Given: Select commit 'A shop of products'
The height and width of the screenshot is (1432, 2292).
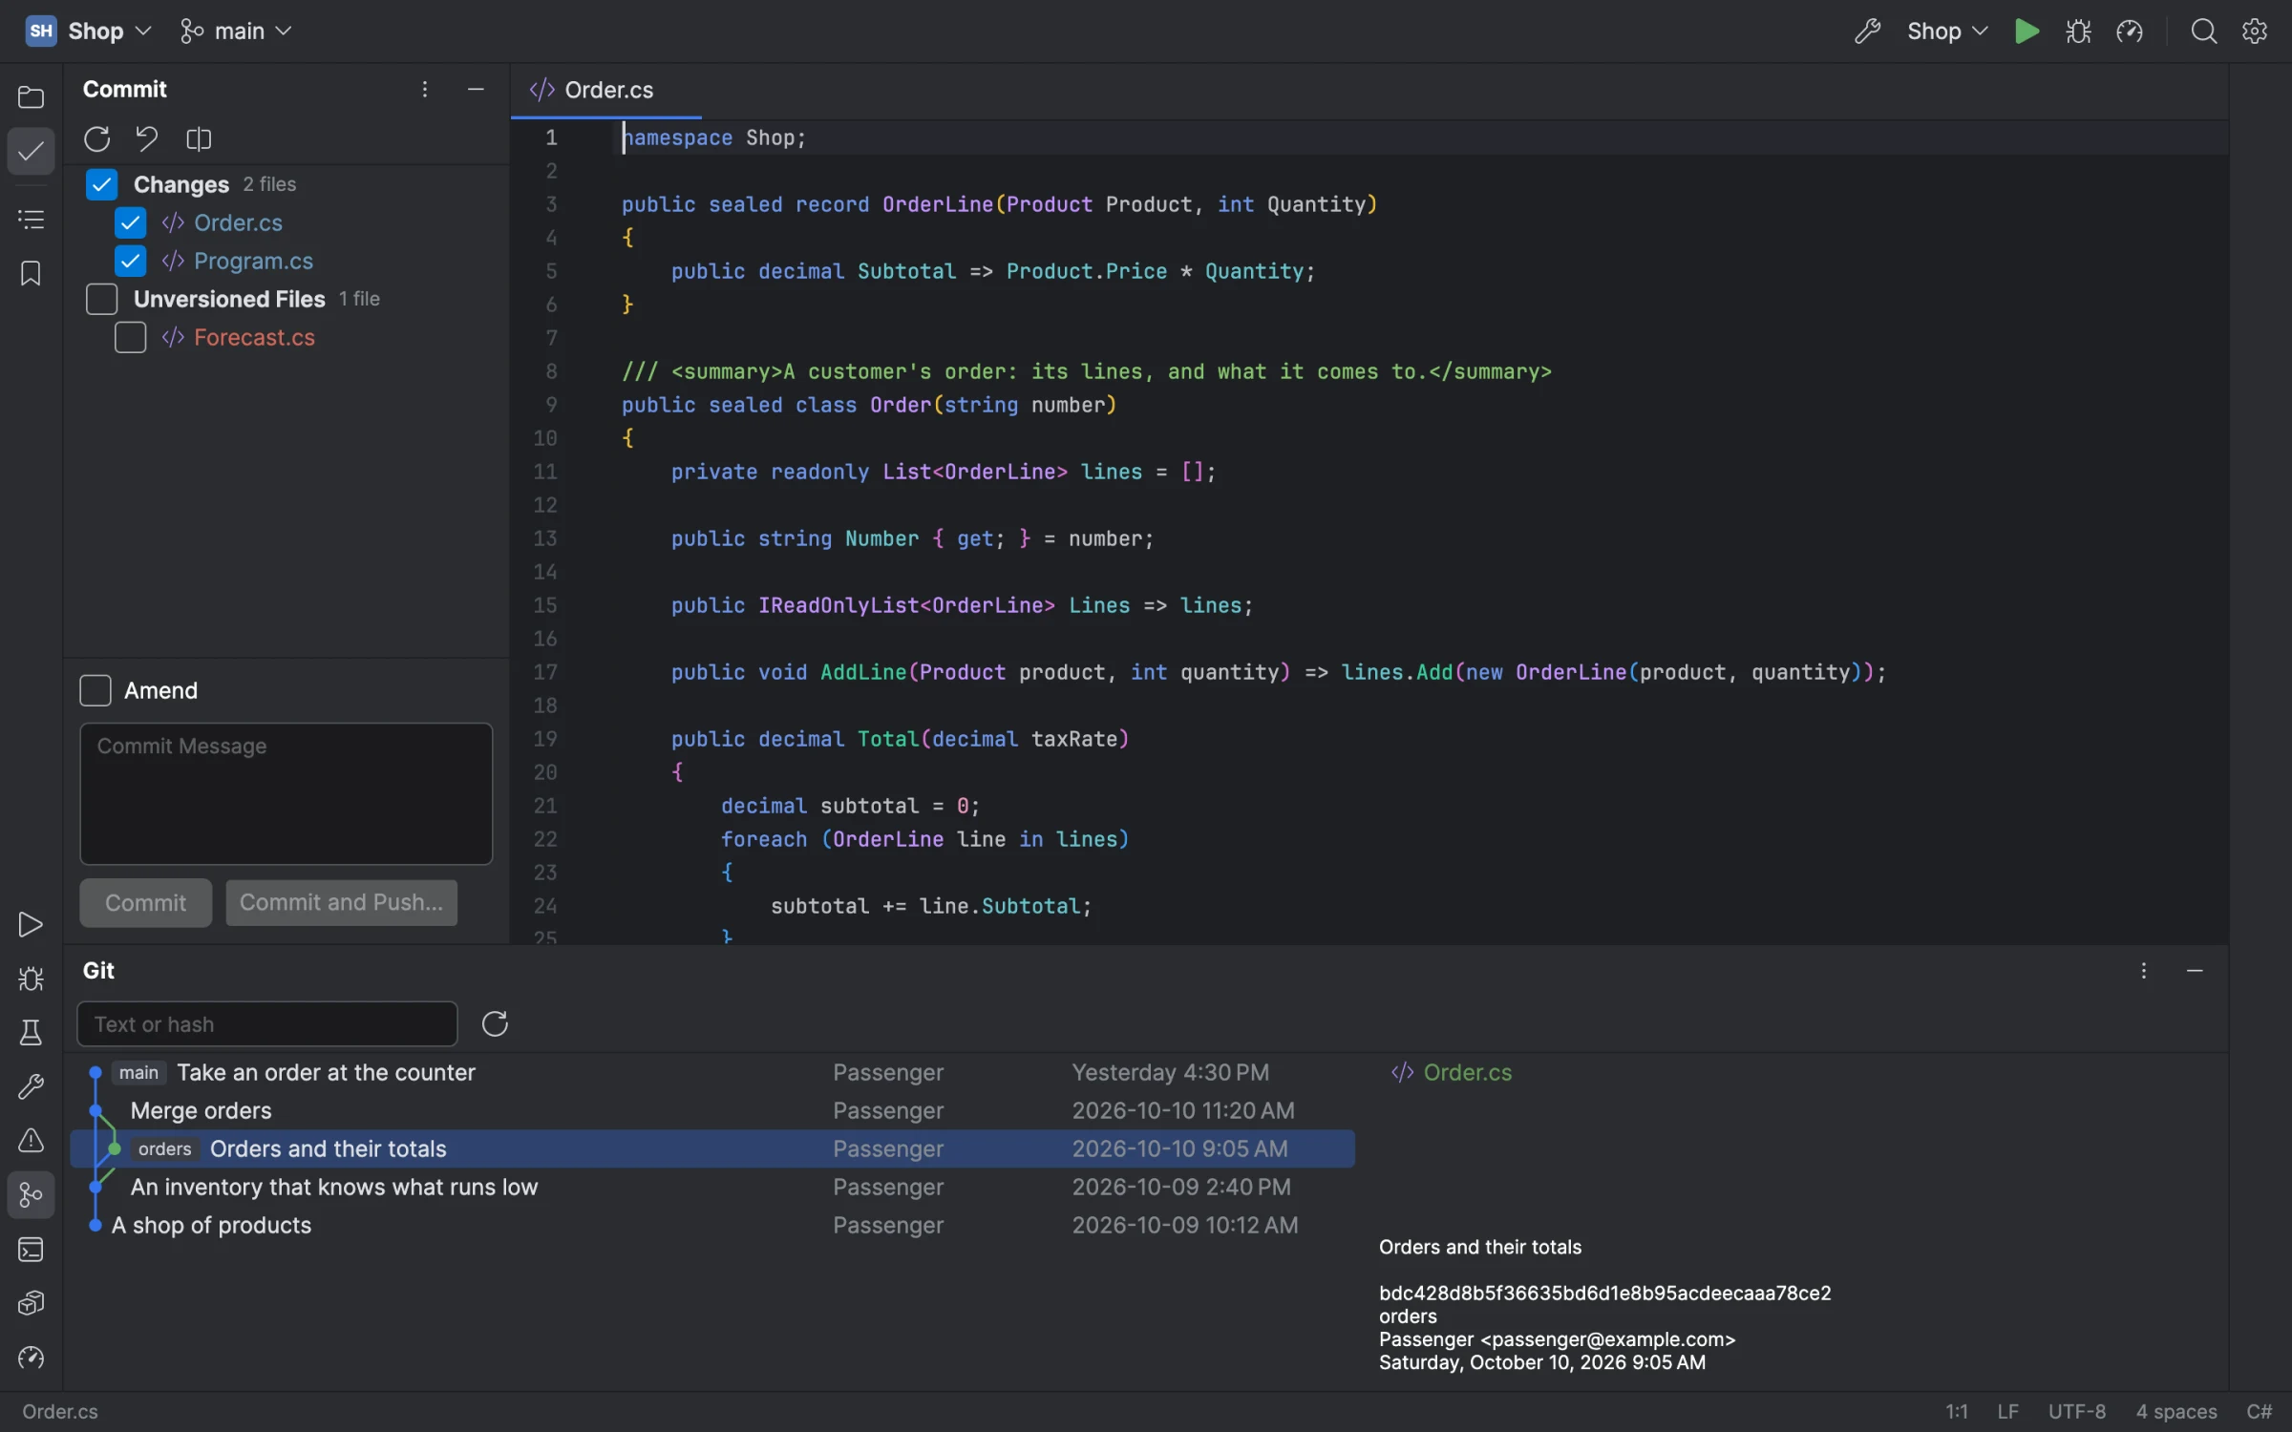Looking at the screenshot, I should [x=712, y=1225].
